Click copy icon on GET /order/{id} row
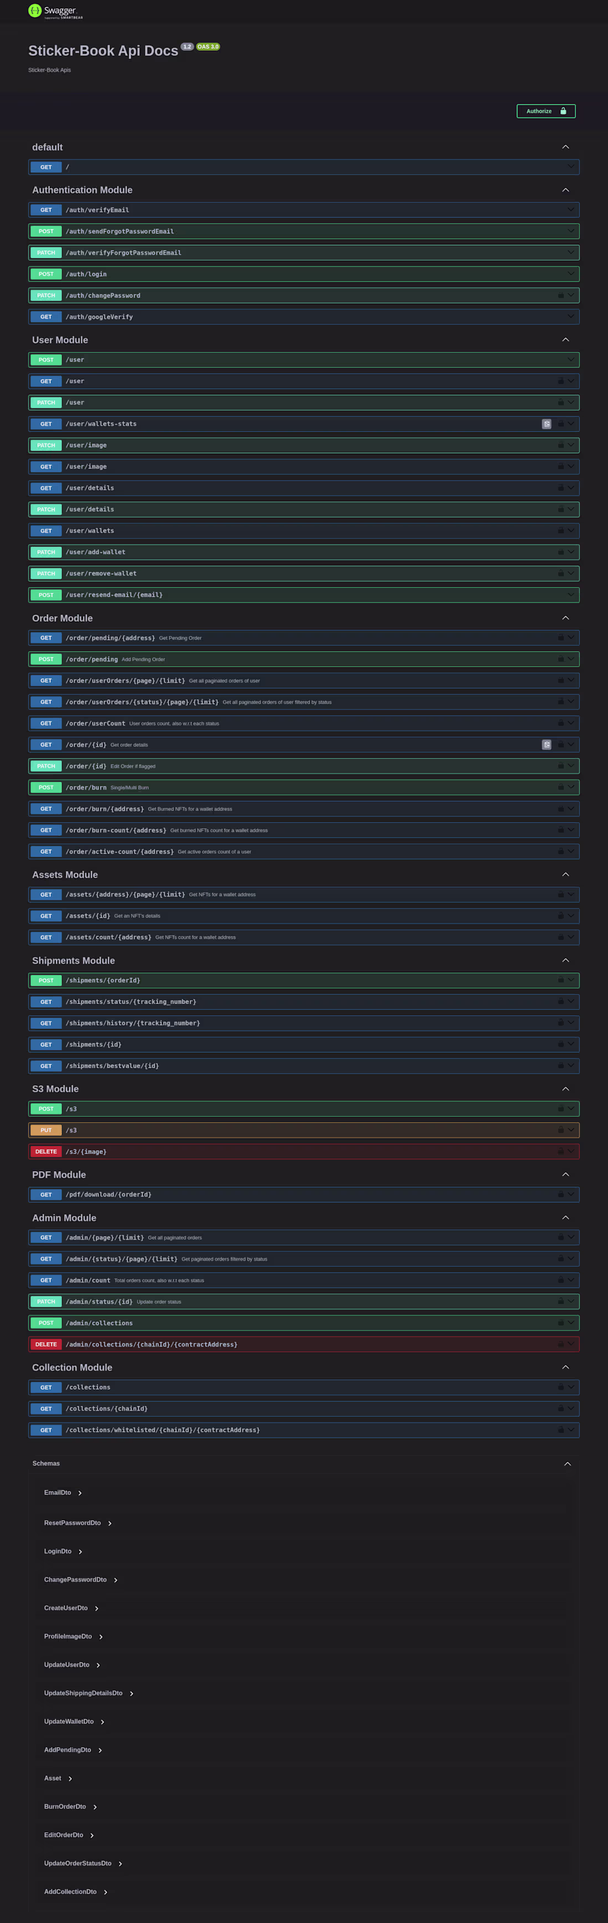This screenshot has width=608, height=1923. point(546,744)
